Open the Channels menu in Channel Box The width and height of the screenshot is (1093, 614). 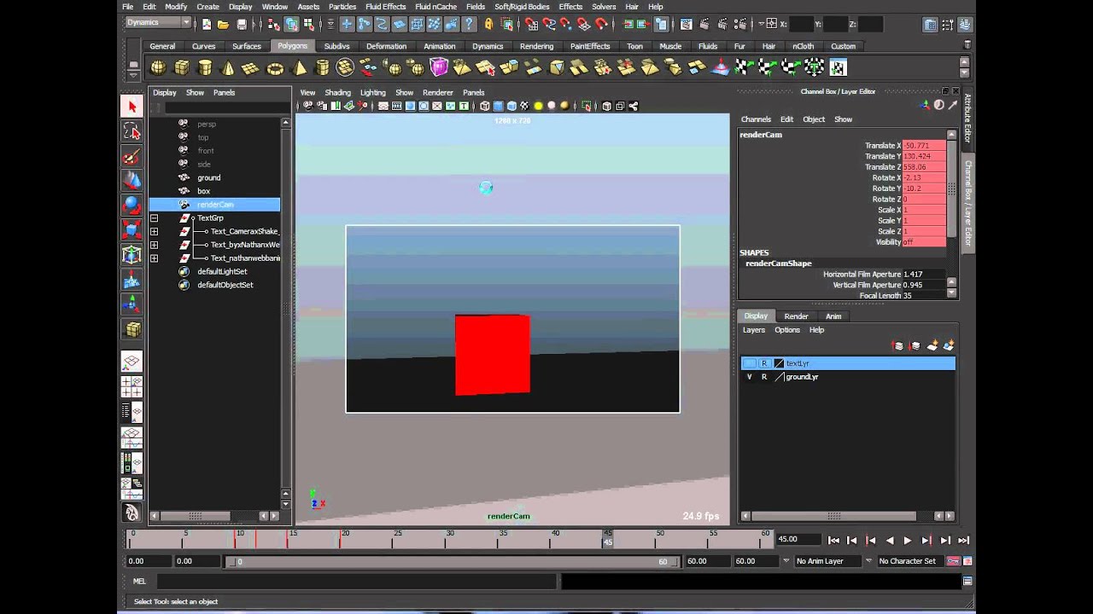[756, 119]
